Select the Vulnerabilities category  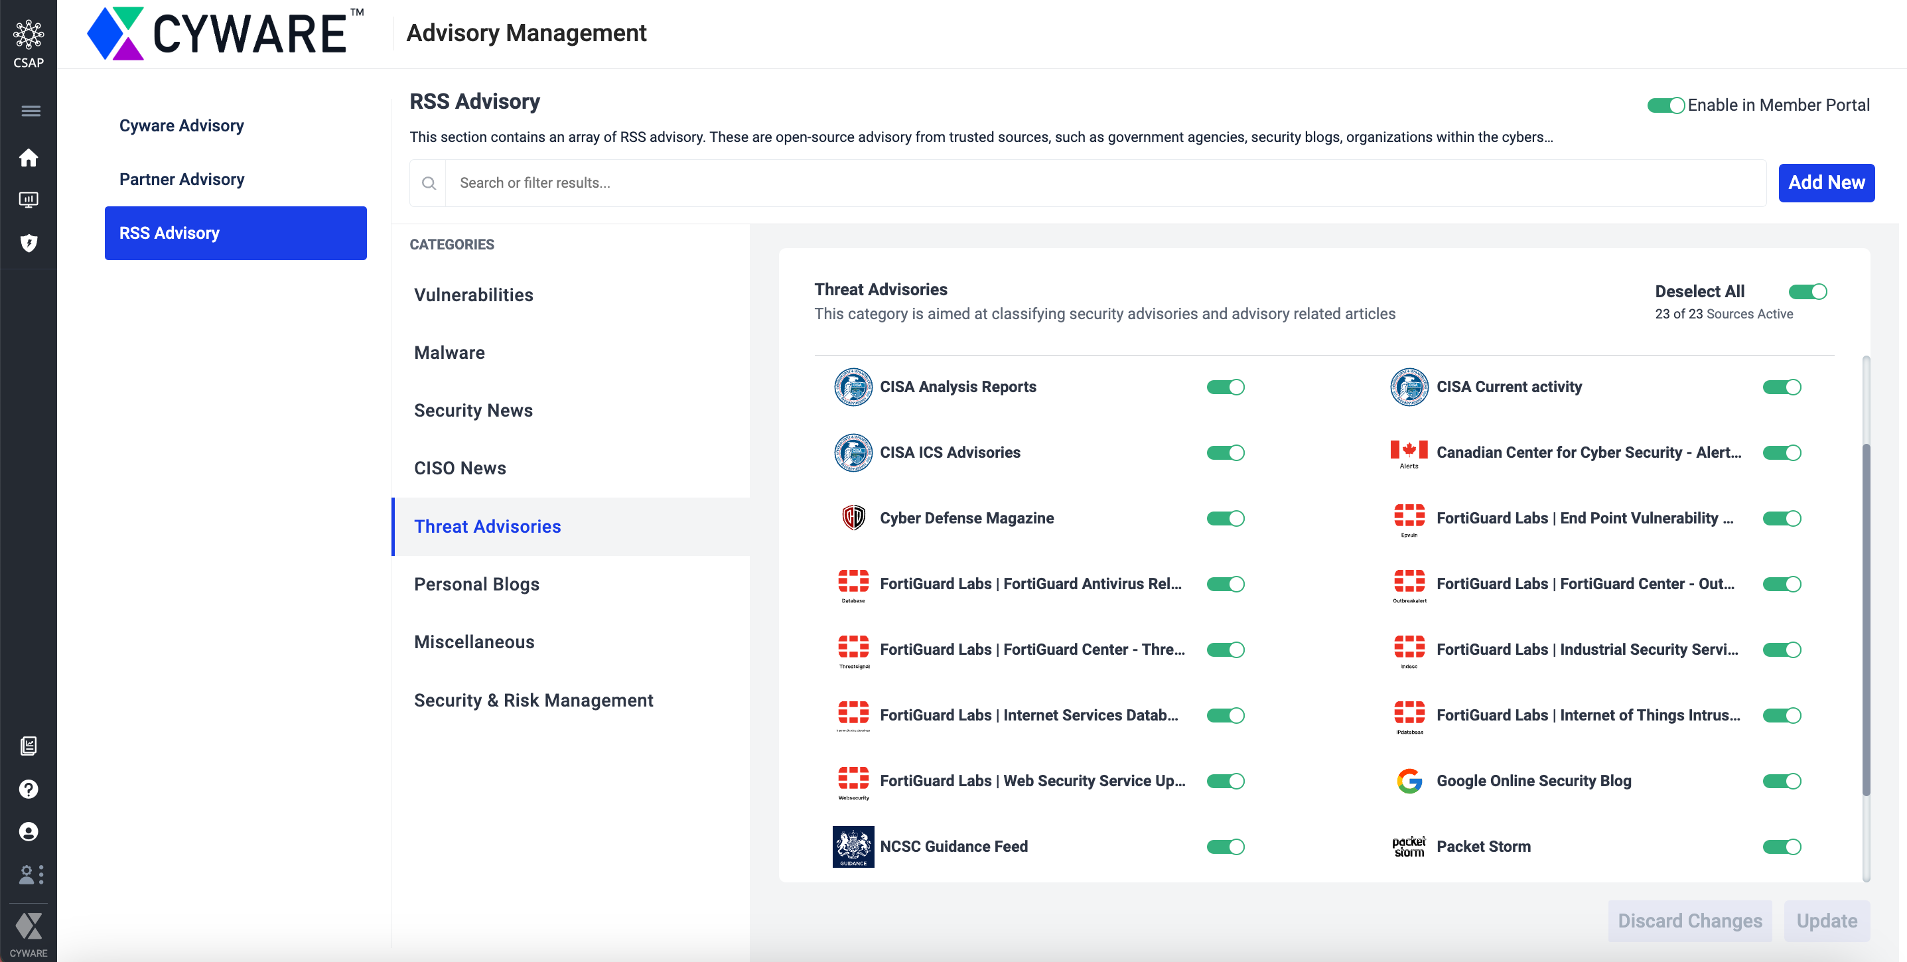[x=473, y=295]
